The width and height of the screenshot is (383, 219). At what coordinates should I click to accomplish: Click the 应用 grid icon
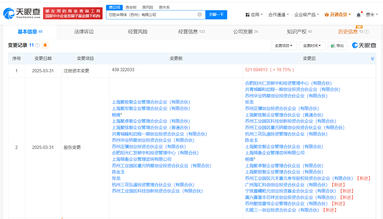pyautogui.click(x=247, y=15)
